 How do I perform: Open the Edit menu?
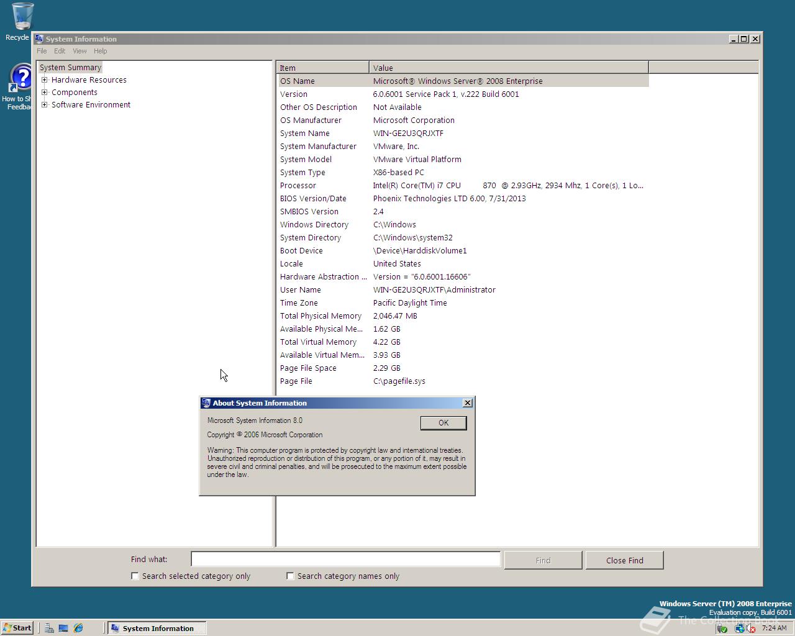[x=60, y=51]
